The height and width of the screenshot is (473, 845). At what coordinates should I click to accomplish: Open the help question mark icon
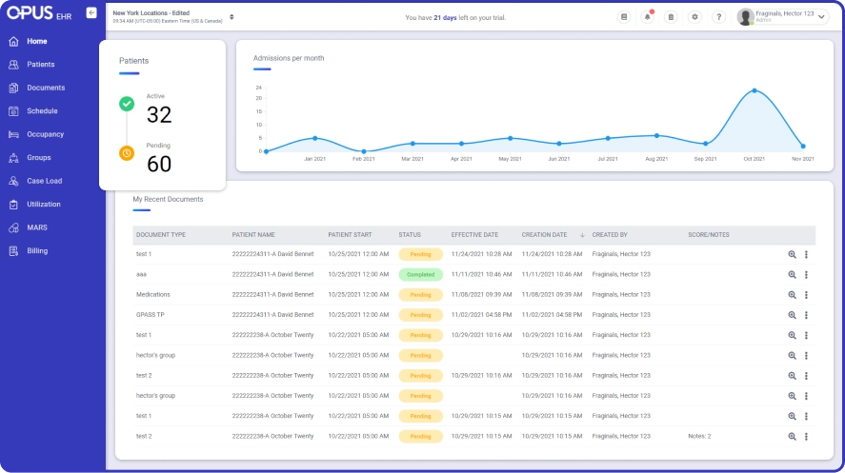coord(718,17)
